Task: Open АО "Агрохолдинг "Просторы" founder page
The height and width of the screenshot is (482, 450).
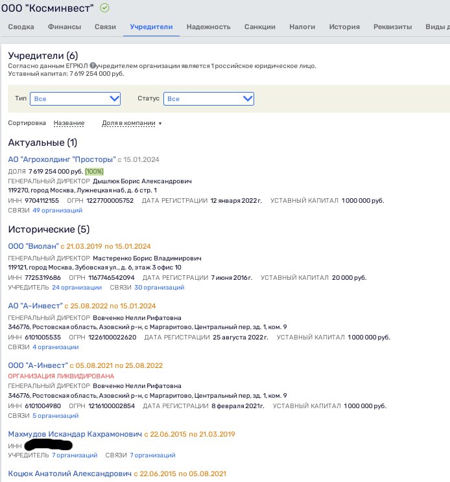Action: tap(62, 159)
